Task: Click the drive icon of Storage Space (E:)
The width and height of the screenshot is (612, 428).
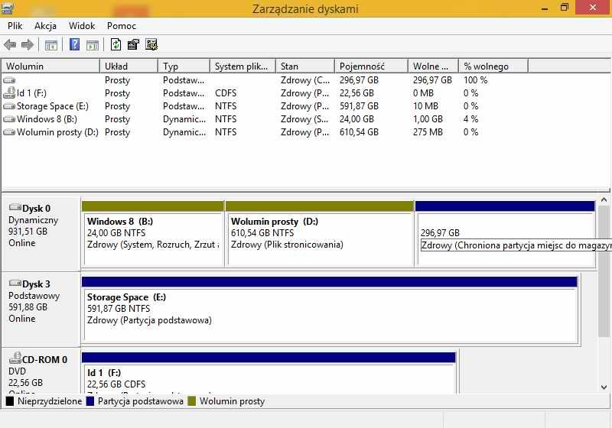Action: [9, 106]
